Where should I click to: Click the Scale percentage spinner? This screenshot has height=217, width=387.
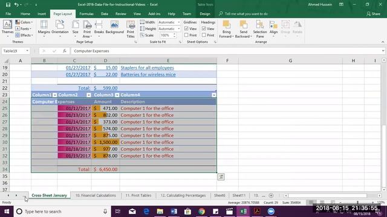pyautogui.click(x=175, y=35)
